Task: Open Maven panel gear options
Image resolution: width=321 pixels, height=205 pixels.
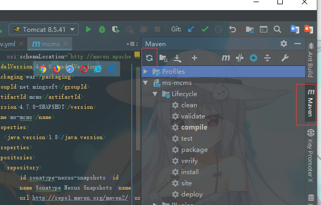Action: pyautogui.click(x=284, y=44)
